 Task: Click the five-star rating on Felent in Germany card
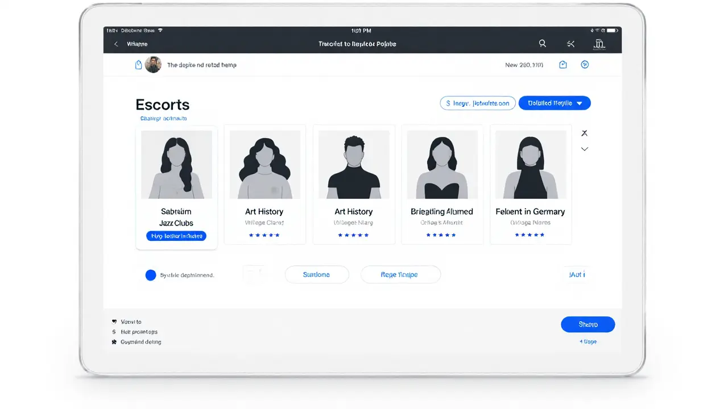(x=530, y=235)
